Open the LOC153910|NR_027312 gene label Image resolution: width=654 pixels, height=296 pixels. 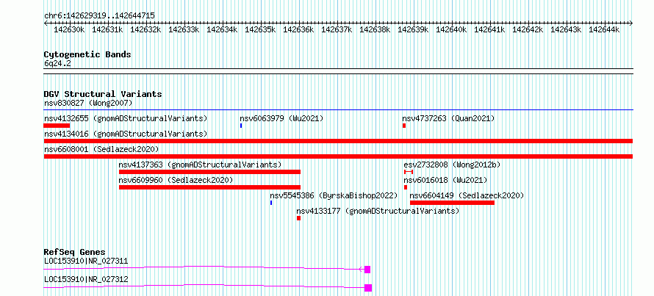tap(86, 279)
